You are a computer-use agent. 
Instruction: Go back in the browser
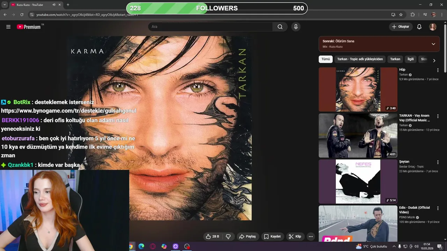[5, 15]
